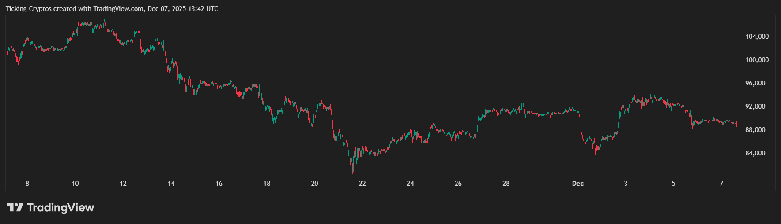Click date 14 on the time axis
The height and width of the screenshot is (224, 781).
(x=171, y=184)
